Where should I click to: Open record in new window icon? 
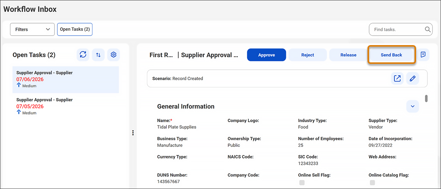click(397, 78)
